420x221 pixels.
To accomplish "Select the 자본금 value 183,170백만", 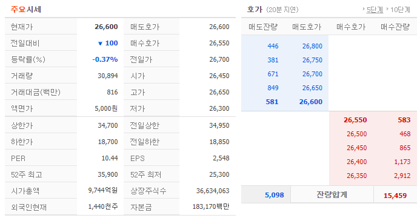I will tap(211, 207).
